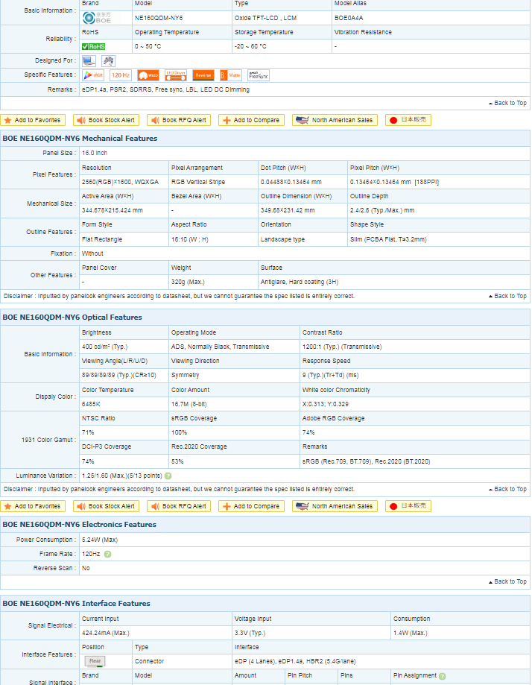532x685 pixels.
Task: Click the FreeSync feature icon
Action: tap(258, 75)
